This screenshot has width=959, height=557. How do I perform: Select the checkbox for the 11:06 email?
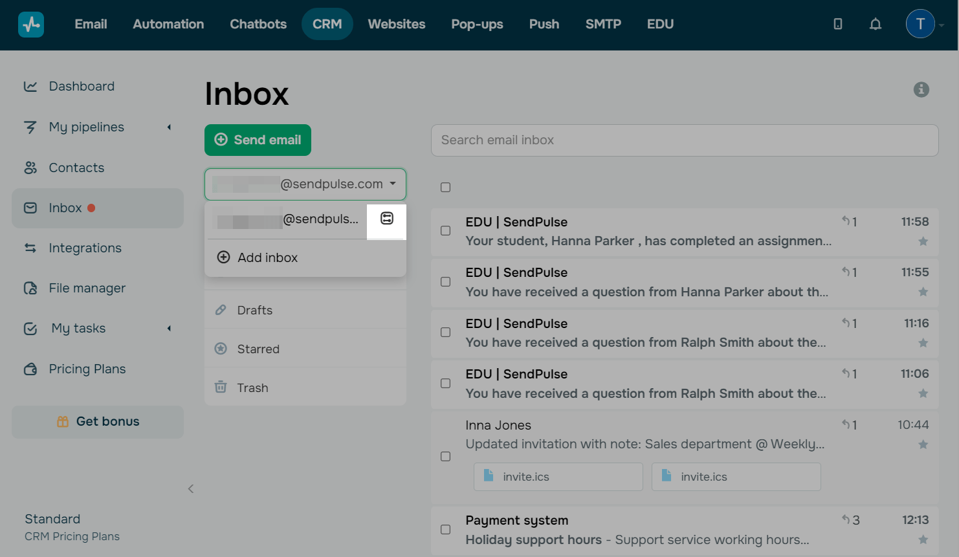pos(446,384)
